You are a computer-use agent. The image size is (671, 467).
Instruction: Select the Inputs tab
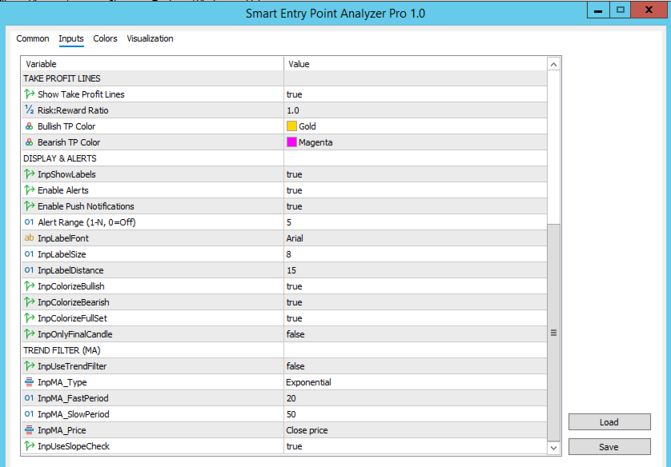[71, 38]
